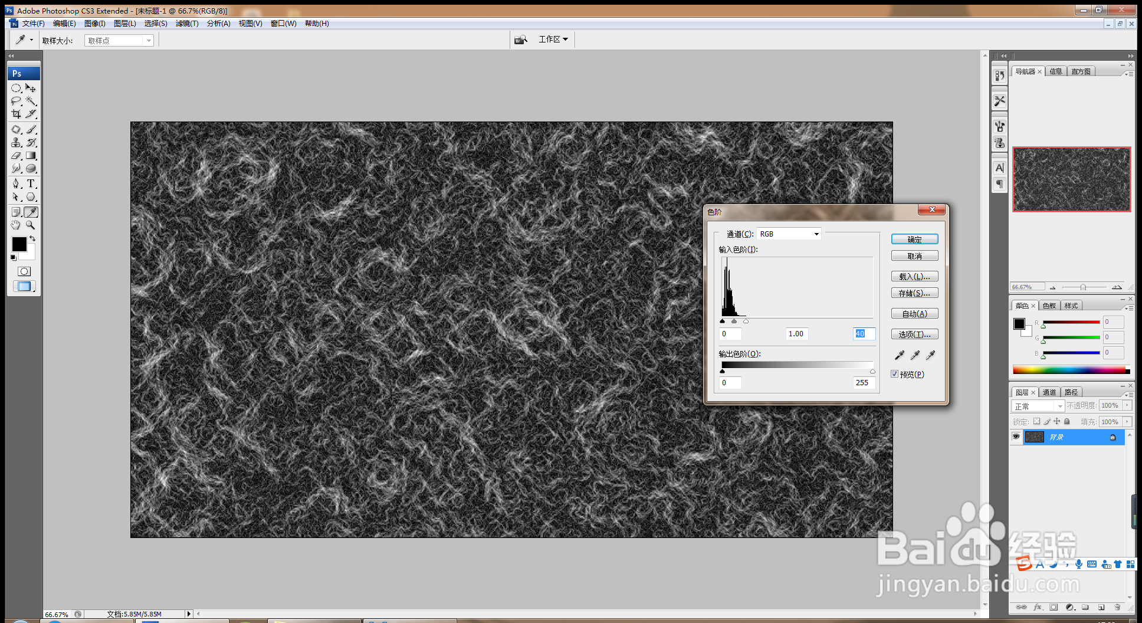This screenshot has height=623, width=1142.
Task: Select the Notes tool
Action: click(17, 212)
